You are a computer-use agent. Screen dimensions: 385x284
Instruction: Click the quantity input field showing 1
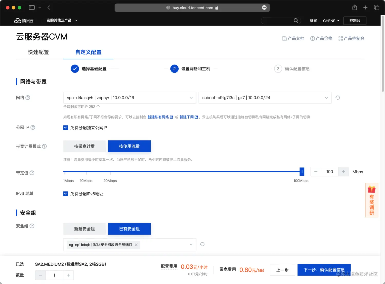54,275
